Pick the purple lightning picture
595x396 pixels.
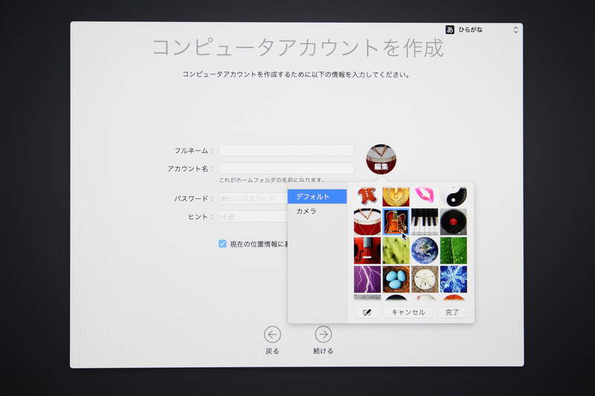pos(367,279)
